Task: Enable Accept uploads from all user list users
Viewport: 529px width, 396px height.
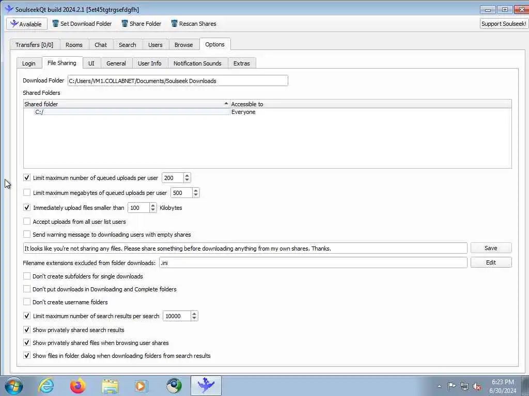Action: [x=27, y=221]
